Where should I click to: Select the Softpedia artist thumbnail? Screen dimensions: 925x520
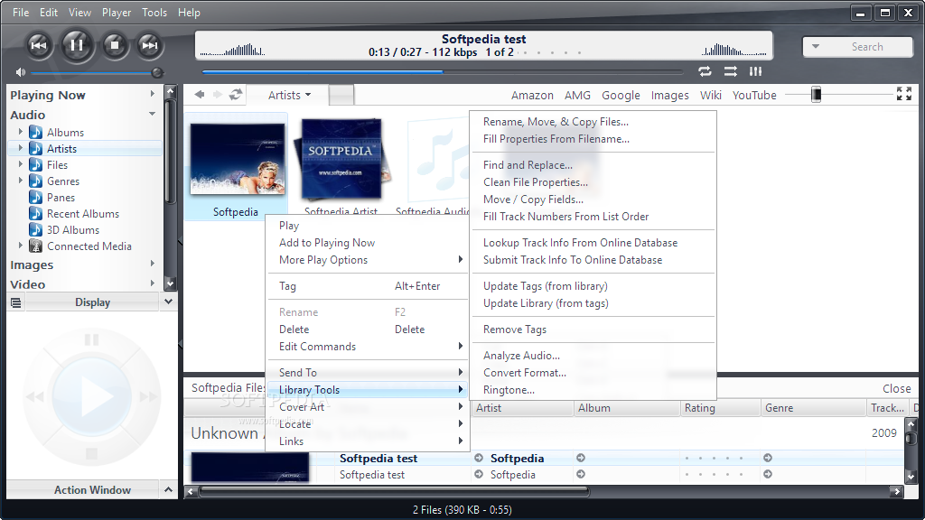click(237, 159)
